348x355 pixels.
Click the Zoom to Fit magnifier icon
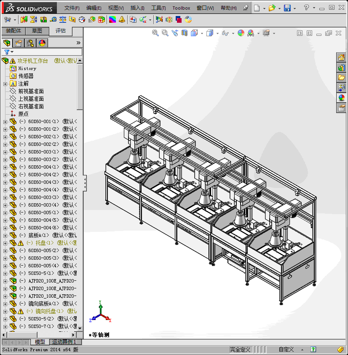[155, 33]
